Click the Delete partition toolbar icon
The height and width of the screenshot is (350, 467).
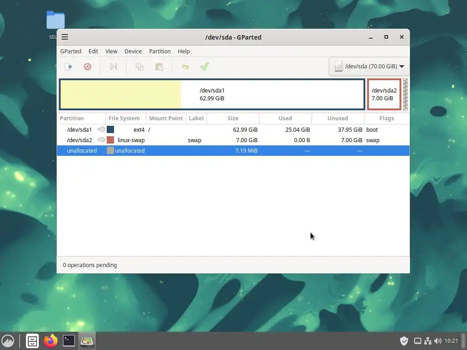(88, 67)
